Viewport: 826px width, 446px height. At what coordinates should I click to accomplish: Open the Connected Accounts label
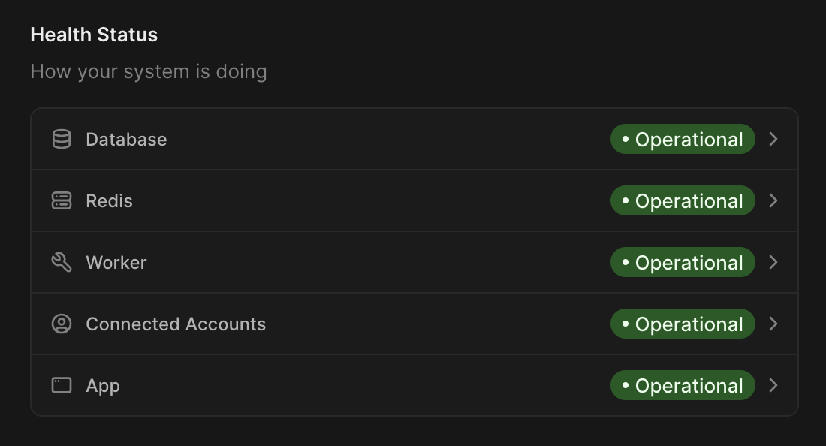tap(176, 324)
